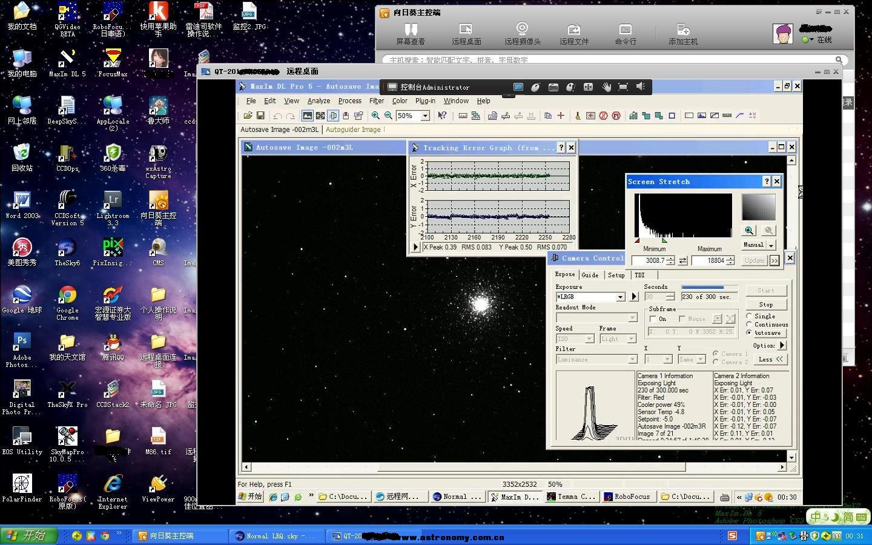This screenshot has height=545, width=872.
Task: Click the Zoom Out magnifier in MaxIm toolbar
Action: click(x=388, y=116)
